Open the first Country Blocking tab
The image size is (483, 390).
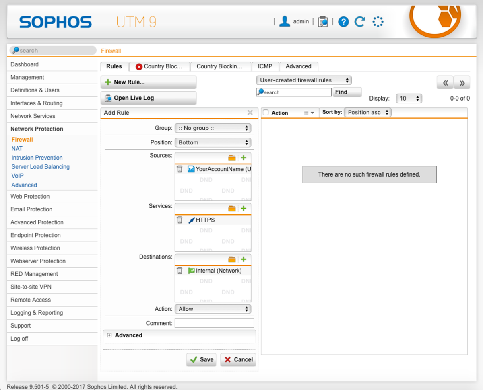159,66
